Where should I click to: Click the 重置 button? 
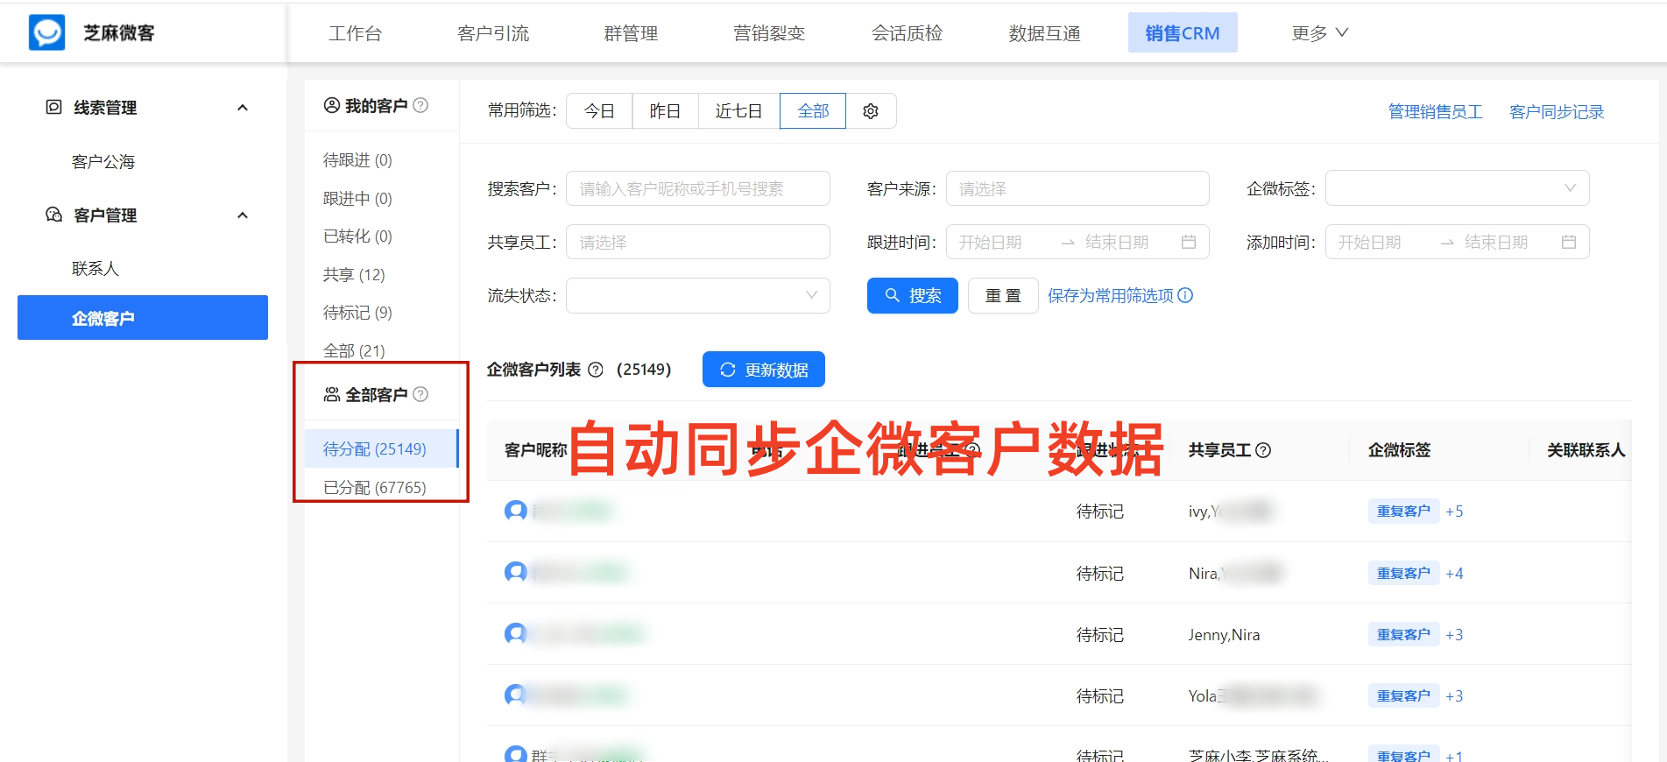[x=1003, y=295]
